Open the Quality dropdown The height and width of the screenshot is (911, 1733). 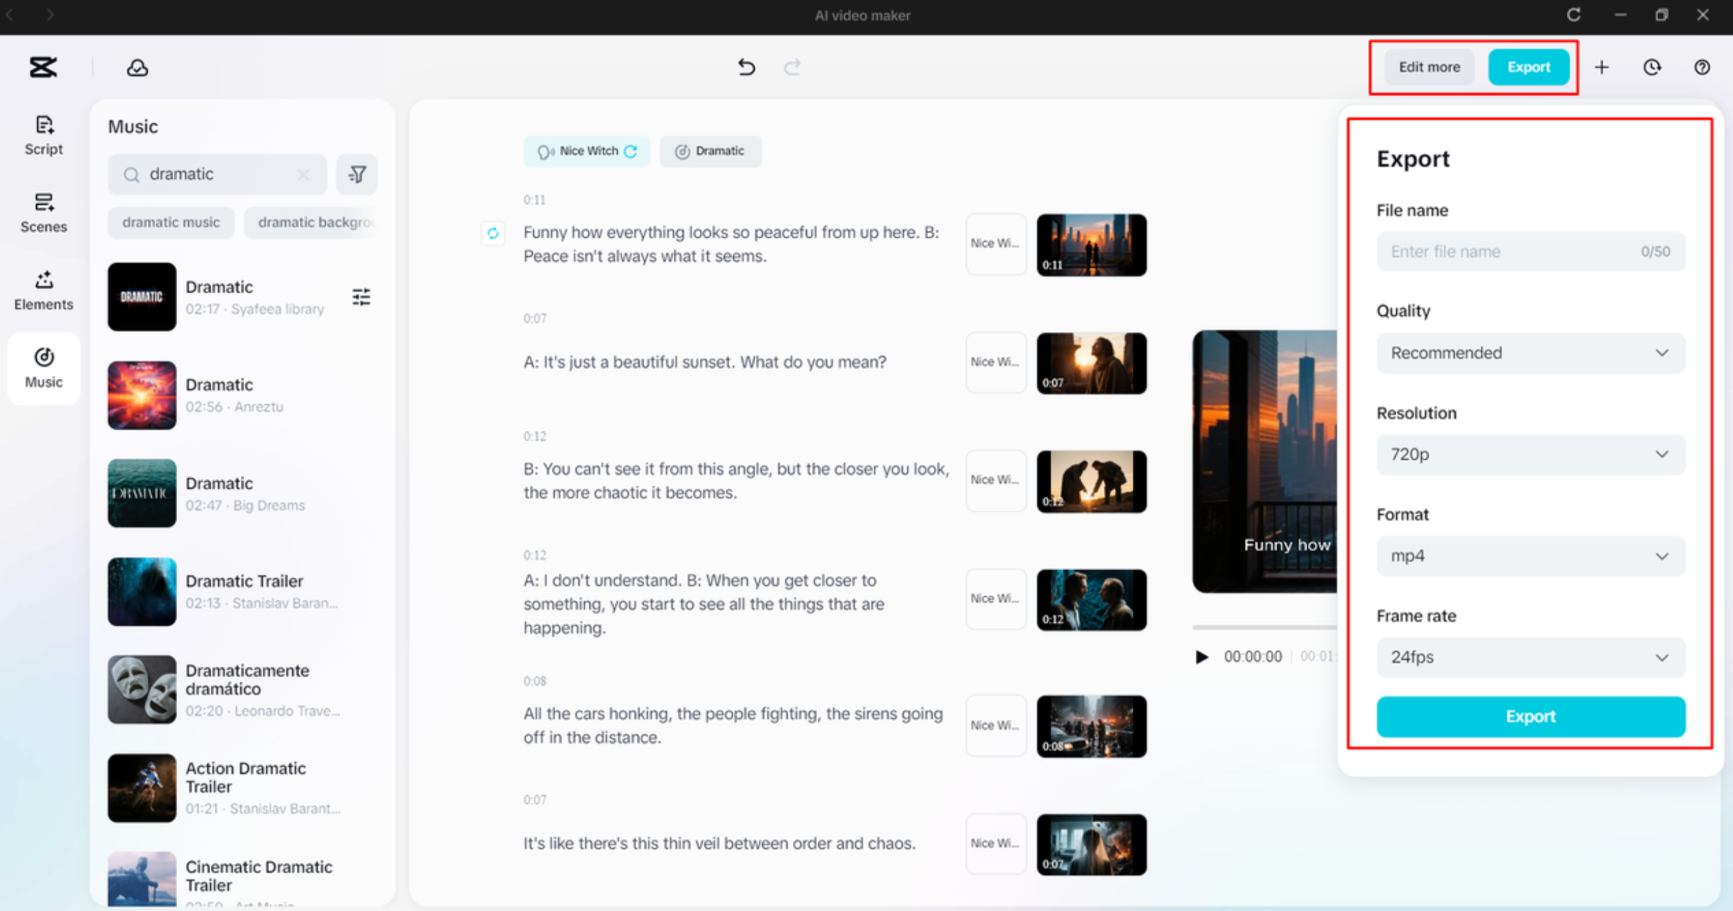[1530, 352]
